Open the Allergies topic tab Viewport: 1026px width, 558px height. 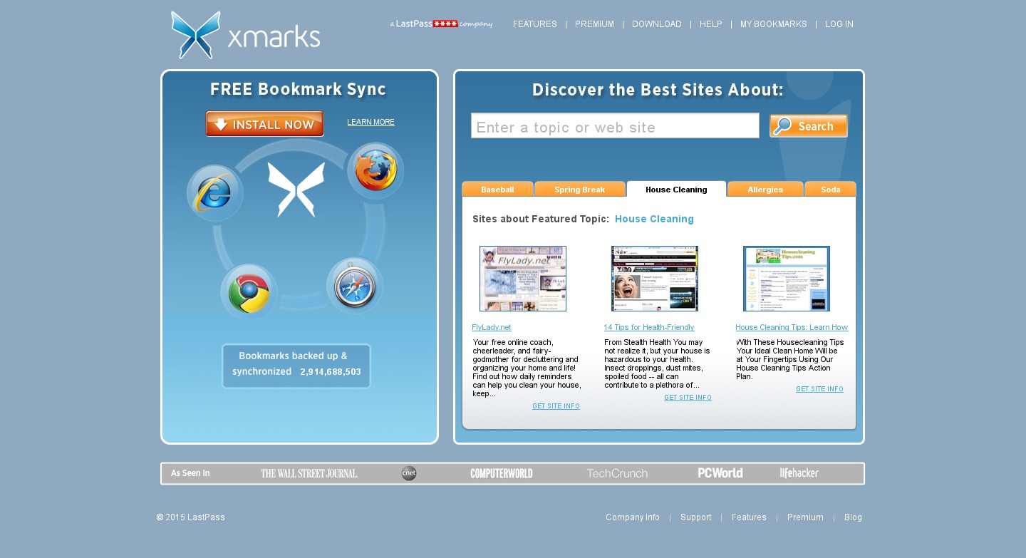765,190
